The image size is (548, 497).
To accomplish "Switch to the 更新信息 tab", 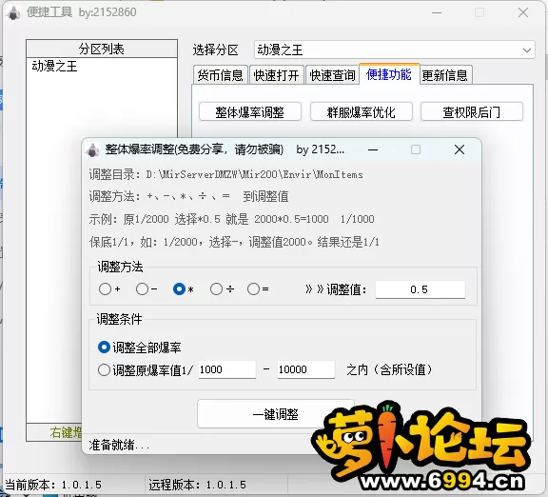I will pyautogui.click(x=445, y=75).
